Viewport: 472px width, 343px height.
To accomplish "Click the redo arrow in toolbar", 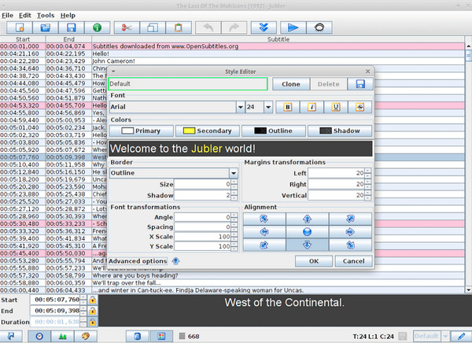I will (234, 28).
